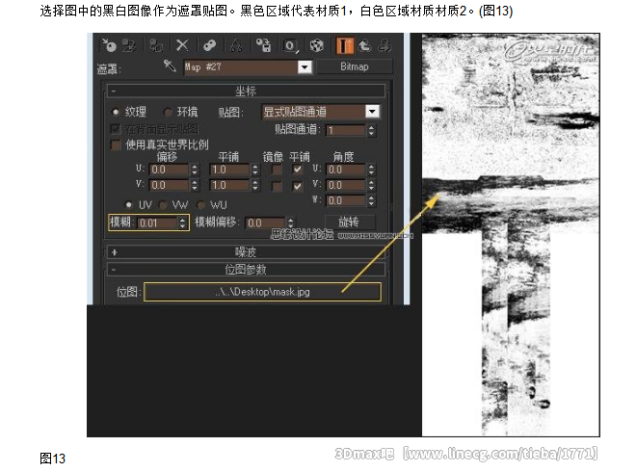Click the U 偏移 offset spinner
This screenshot has height=472, width=636.
pyautogui.click(x=195, y=170)
